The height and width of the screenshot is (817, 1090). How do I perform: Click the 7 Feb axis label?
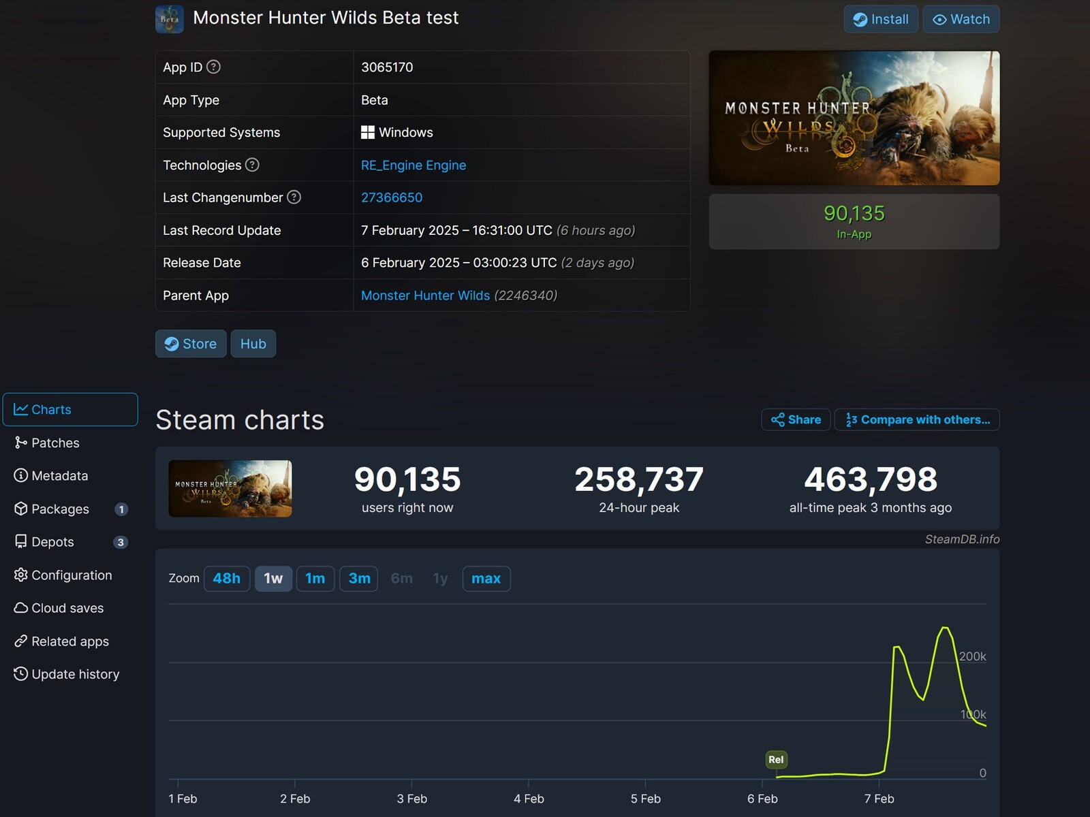879,799
